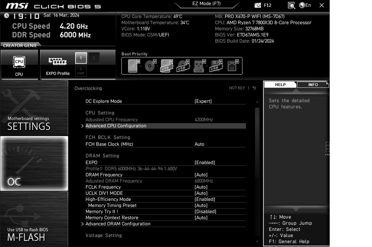Click Adjusted CPU Frequency 4200MHz row

tap(166, 120)
